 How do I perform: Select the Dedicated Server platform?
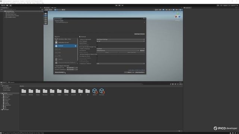pyautogui.click(x=66, y=42)
